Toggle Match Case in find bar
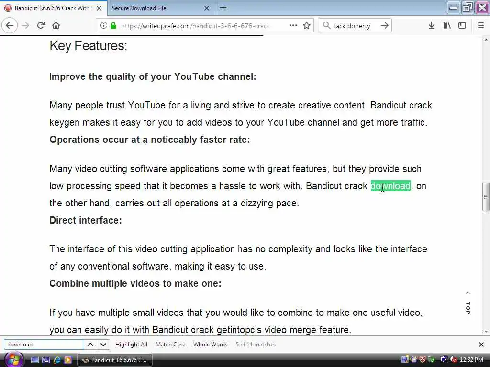490x367 pixels. click(170, 345)
